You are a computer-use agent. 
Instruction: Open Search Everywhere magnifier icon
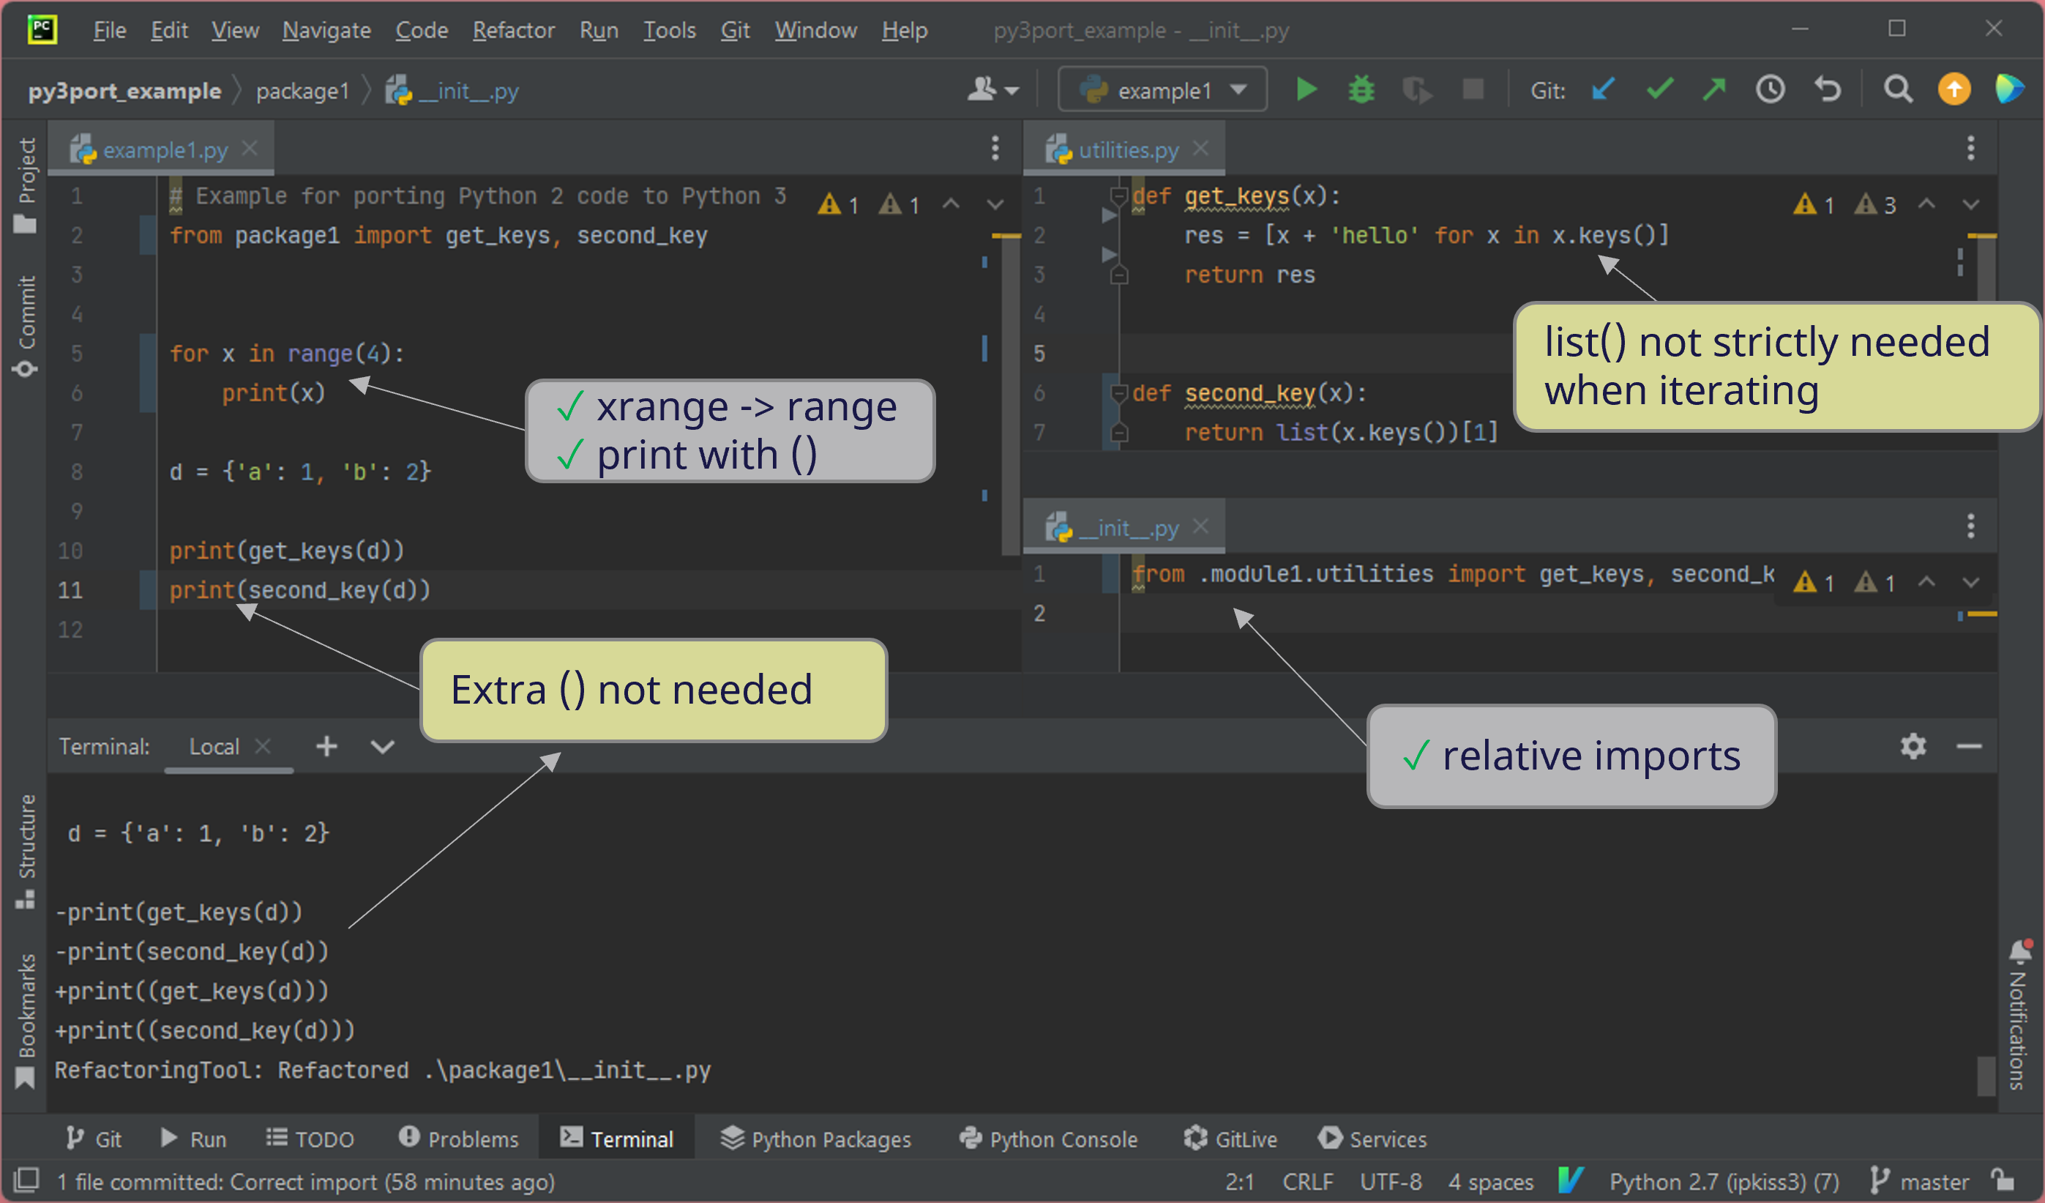coord(1897,89)
